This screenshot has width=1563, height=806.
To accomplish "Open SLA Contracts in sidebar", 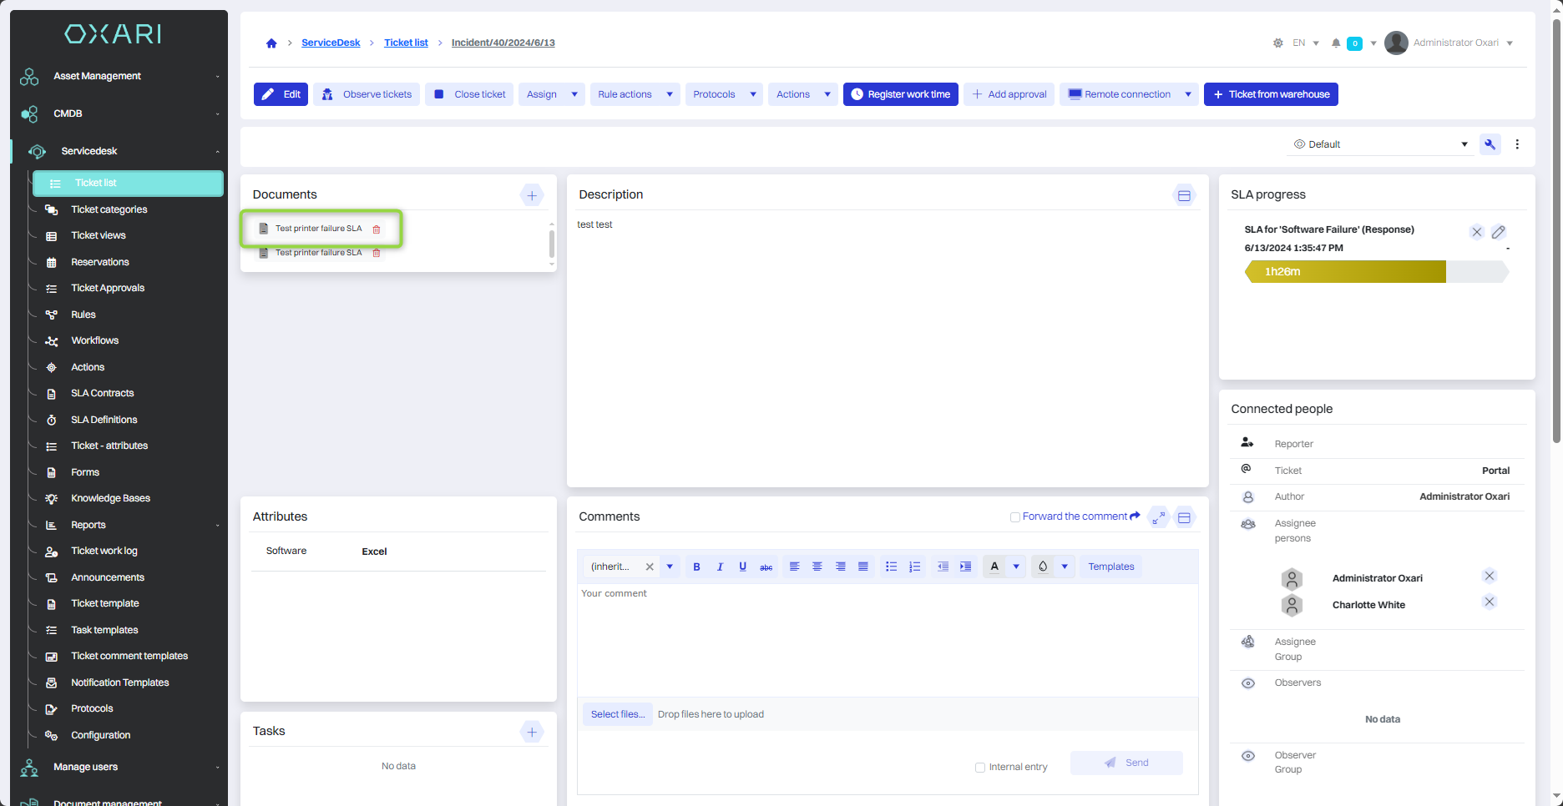I will (x=102, y=393).
